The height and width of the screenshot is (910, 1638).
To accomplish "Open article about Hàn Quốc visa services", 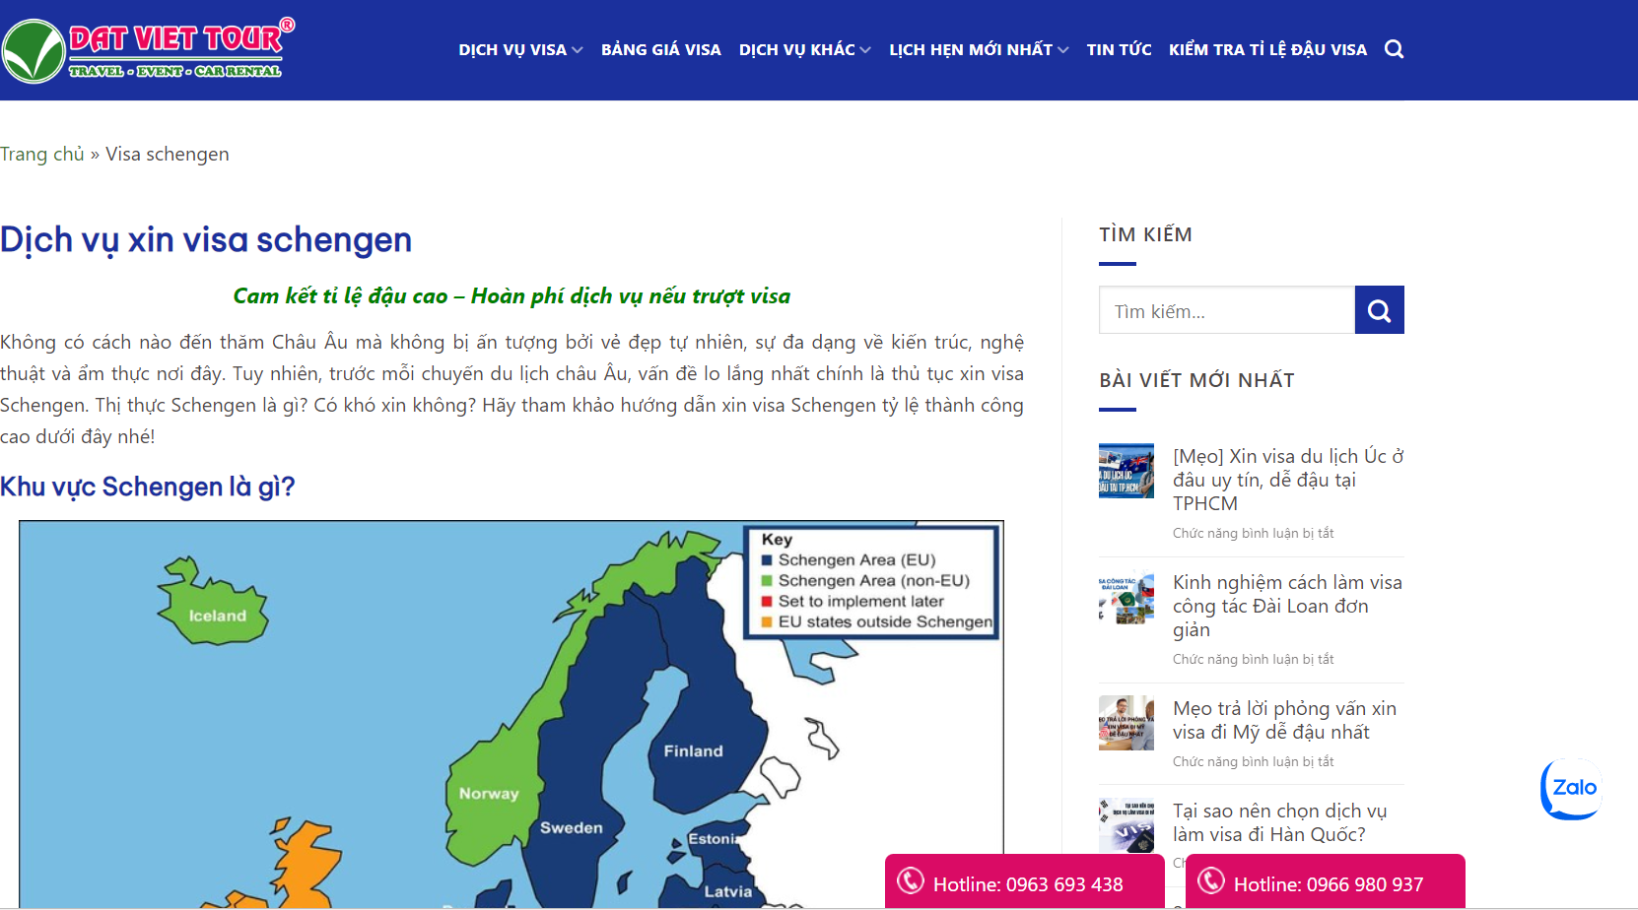I will tap(1279, 821).
